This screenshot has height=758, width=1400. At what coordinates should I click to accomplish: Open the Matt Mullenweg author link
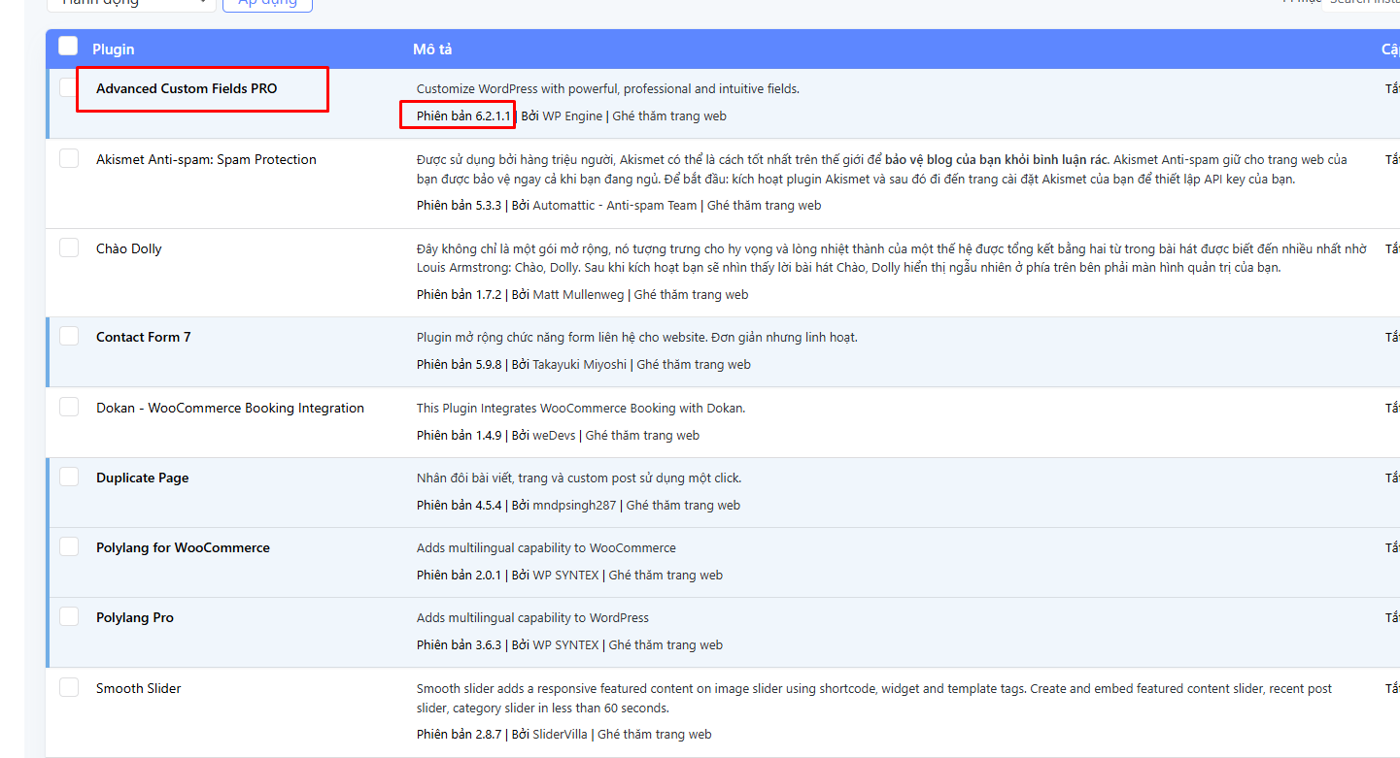click(578, 295)
